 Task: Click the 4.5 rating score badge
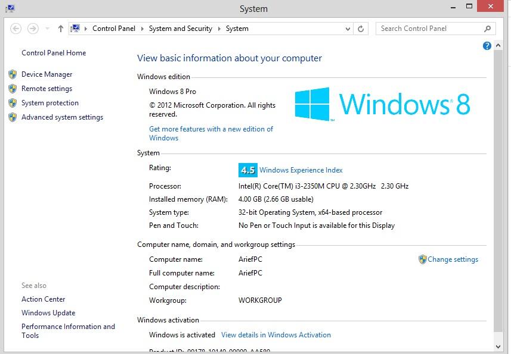tap(247, 170)
